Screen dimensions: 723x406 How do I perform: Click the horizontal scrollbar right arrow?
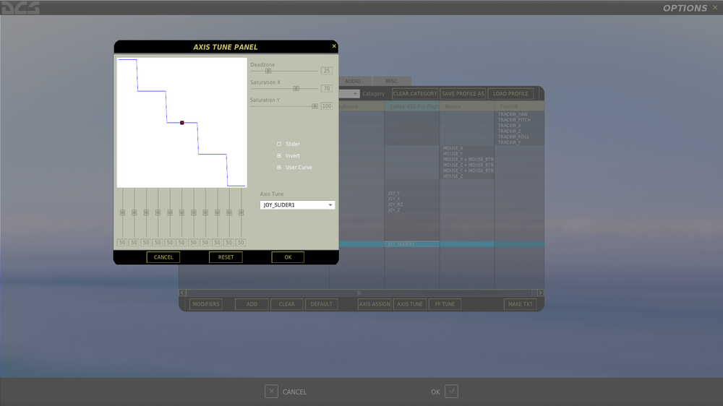pos(540,293)
